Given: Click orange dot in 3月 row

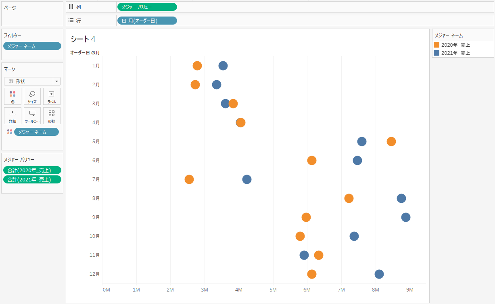Looking at the screenshot, I should coord(233,104).
